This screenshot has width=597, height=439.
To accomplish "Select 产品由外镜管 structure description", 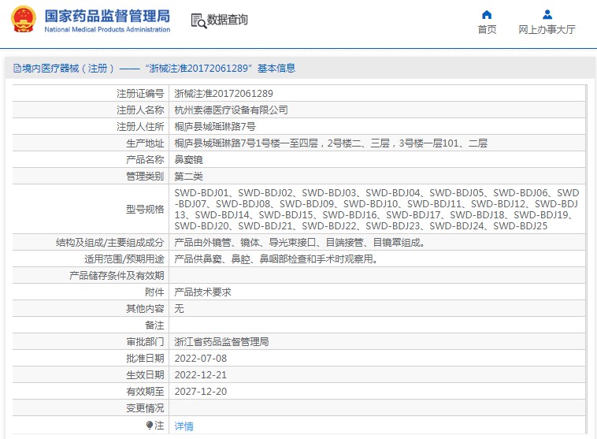I will [300, 243].
